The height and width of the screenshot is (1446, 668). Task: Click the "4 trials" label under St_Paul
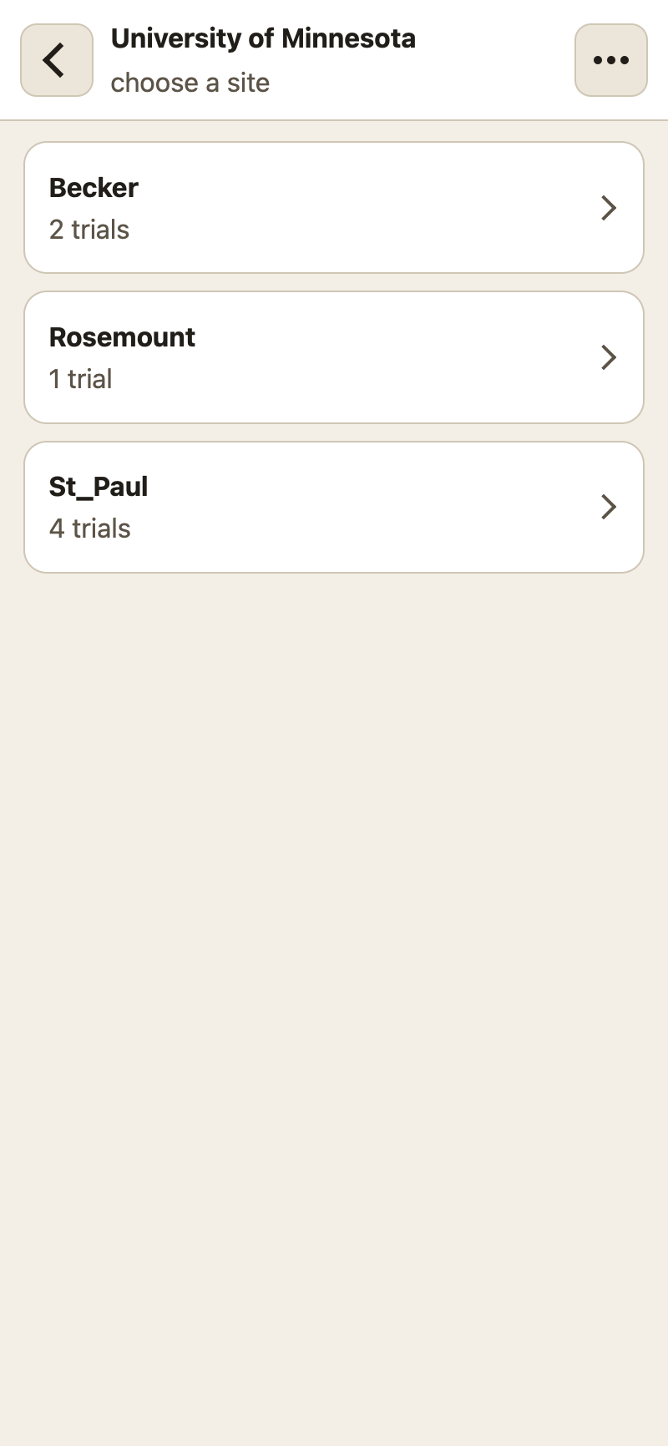click(x=90, y=528)
